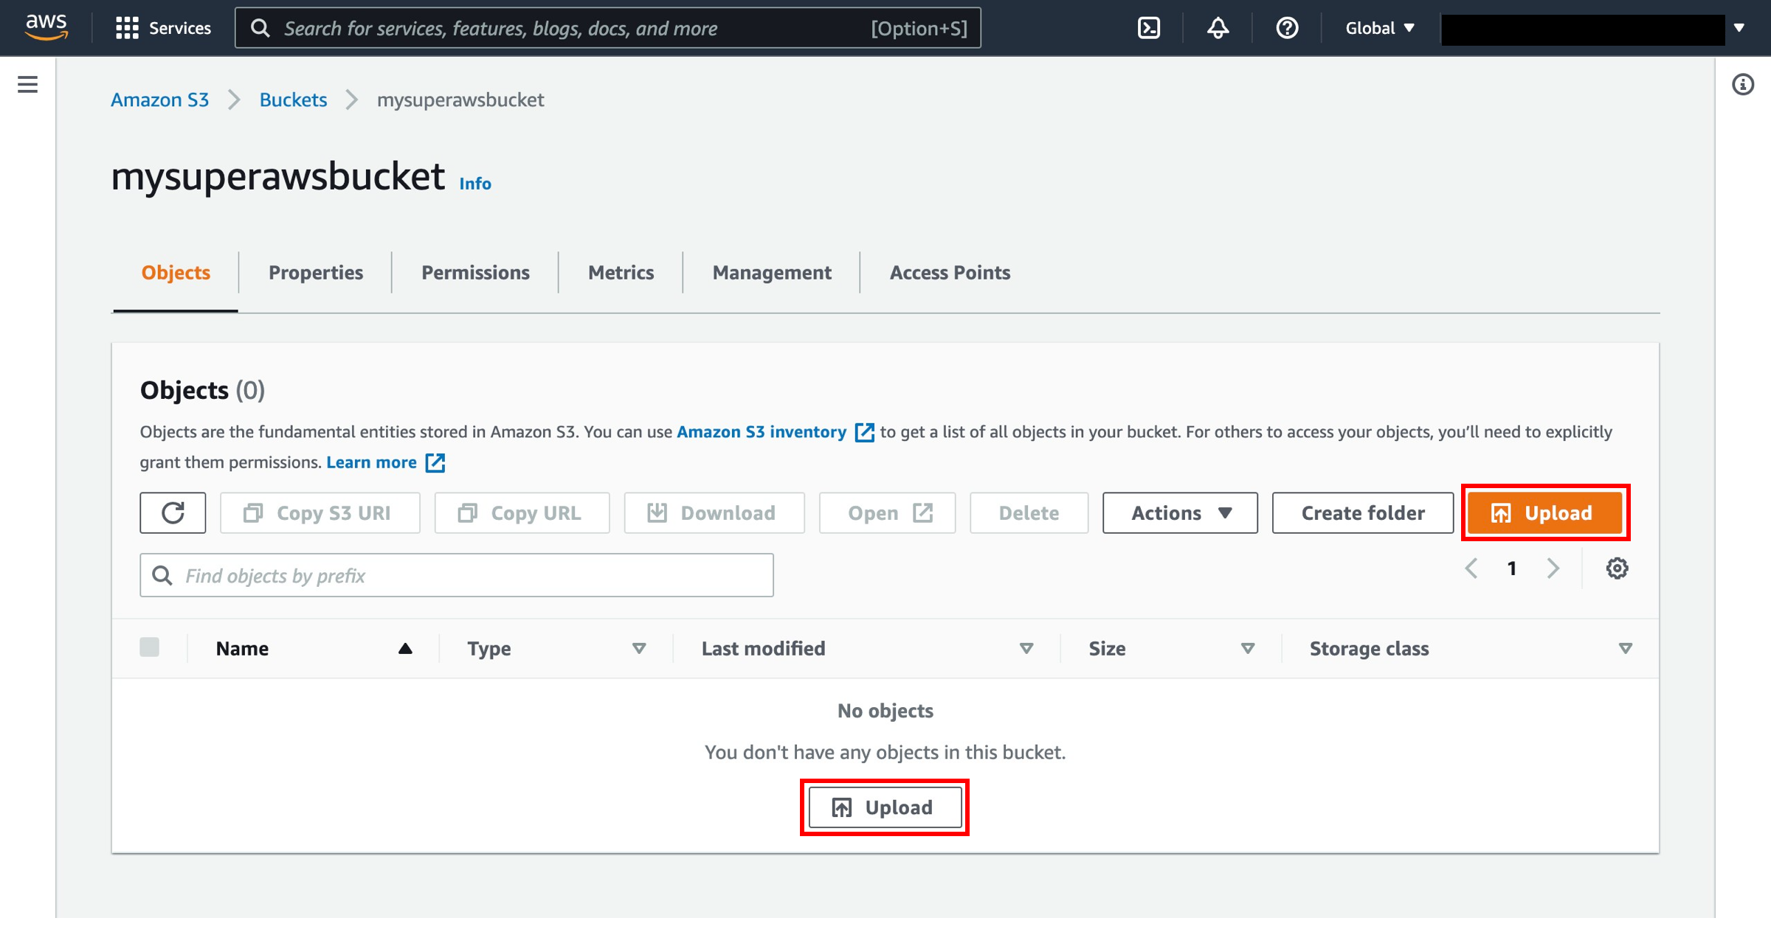Image resolution: width=1771 pixels, height=932 pixels.
Task: Switch to the Properties tab
Action: click(317, 271)
